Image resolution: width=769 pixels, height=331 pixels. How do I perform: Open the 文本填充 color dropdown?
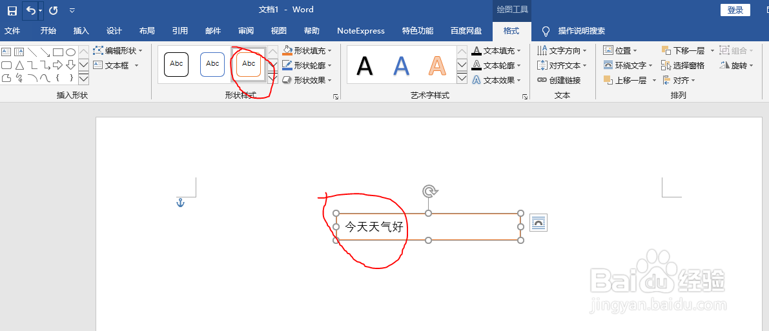497,50
